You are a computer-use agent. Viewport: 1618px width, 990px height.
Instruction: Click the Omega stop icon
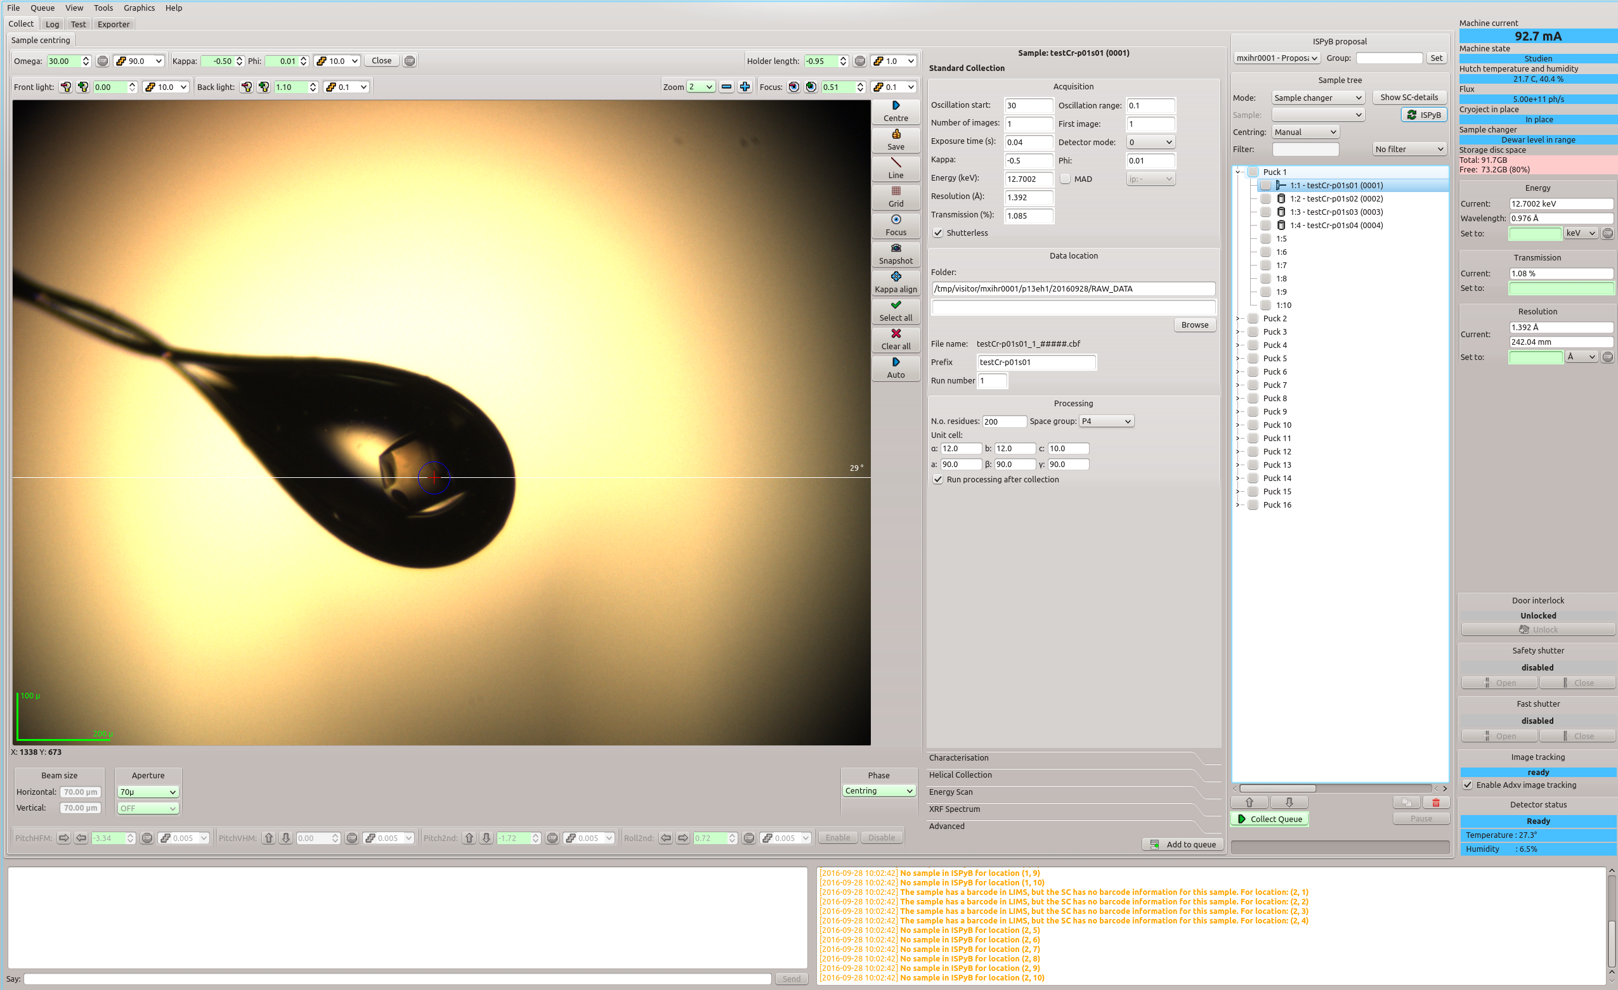pos(103,61)
